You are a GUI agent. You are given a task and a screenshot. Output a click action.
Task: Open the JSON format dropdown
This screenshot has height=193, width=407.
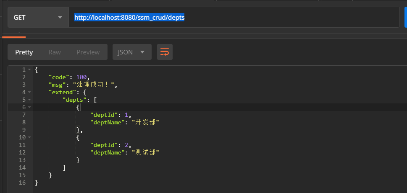click(x=132, y=52)
